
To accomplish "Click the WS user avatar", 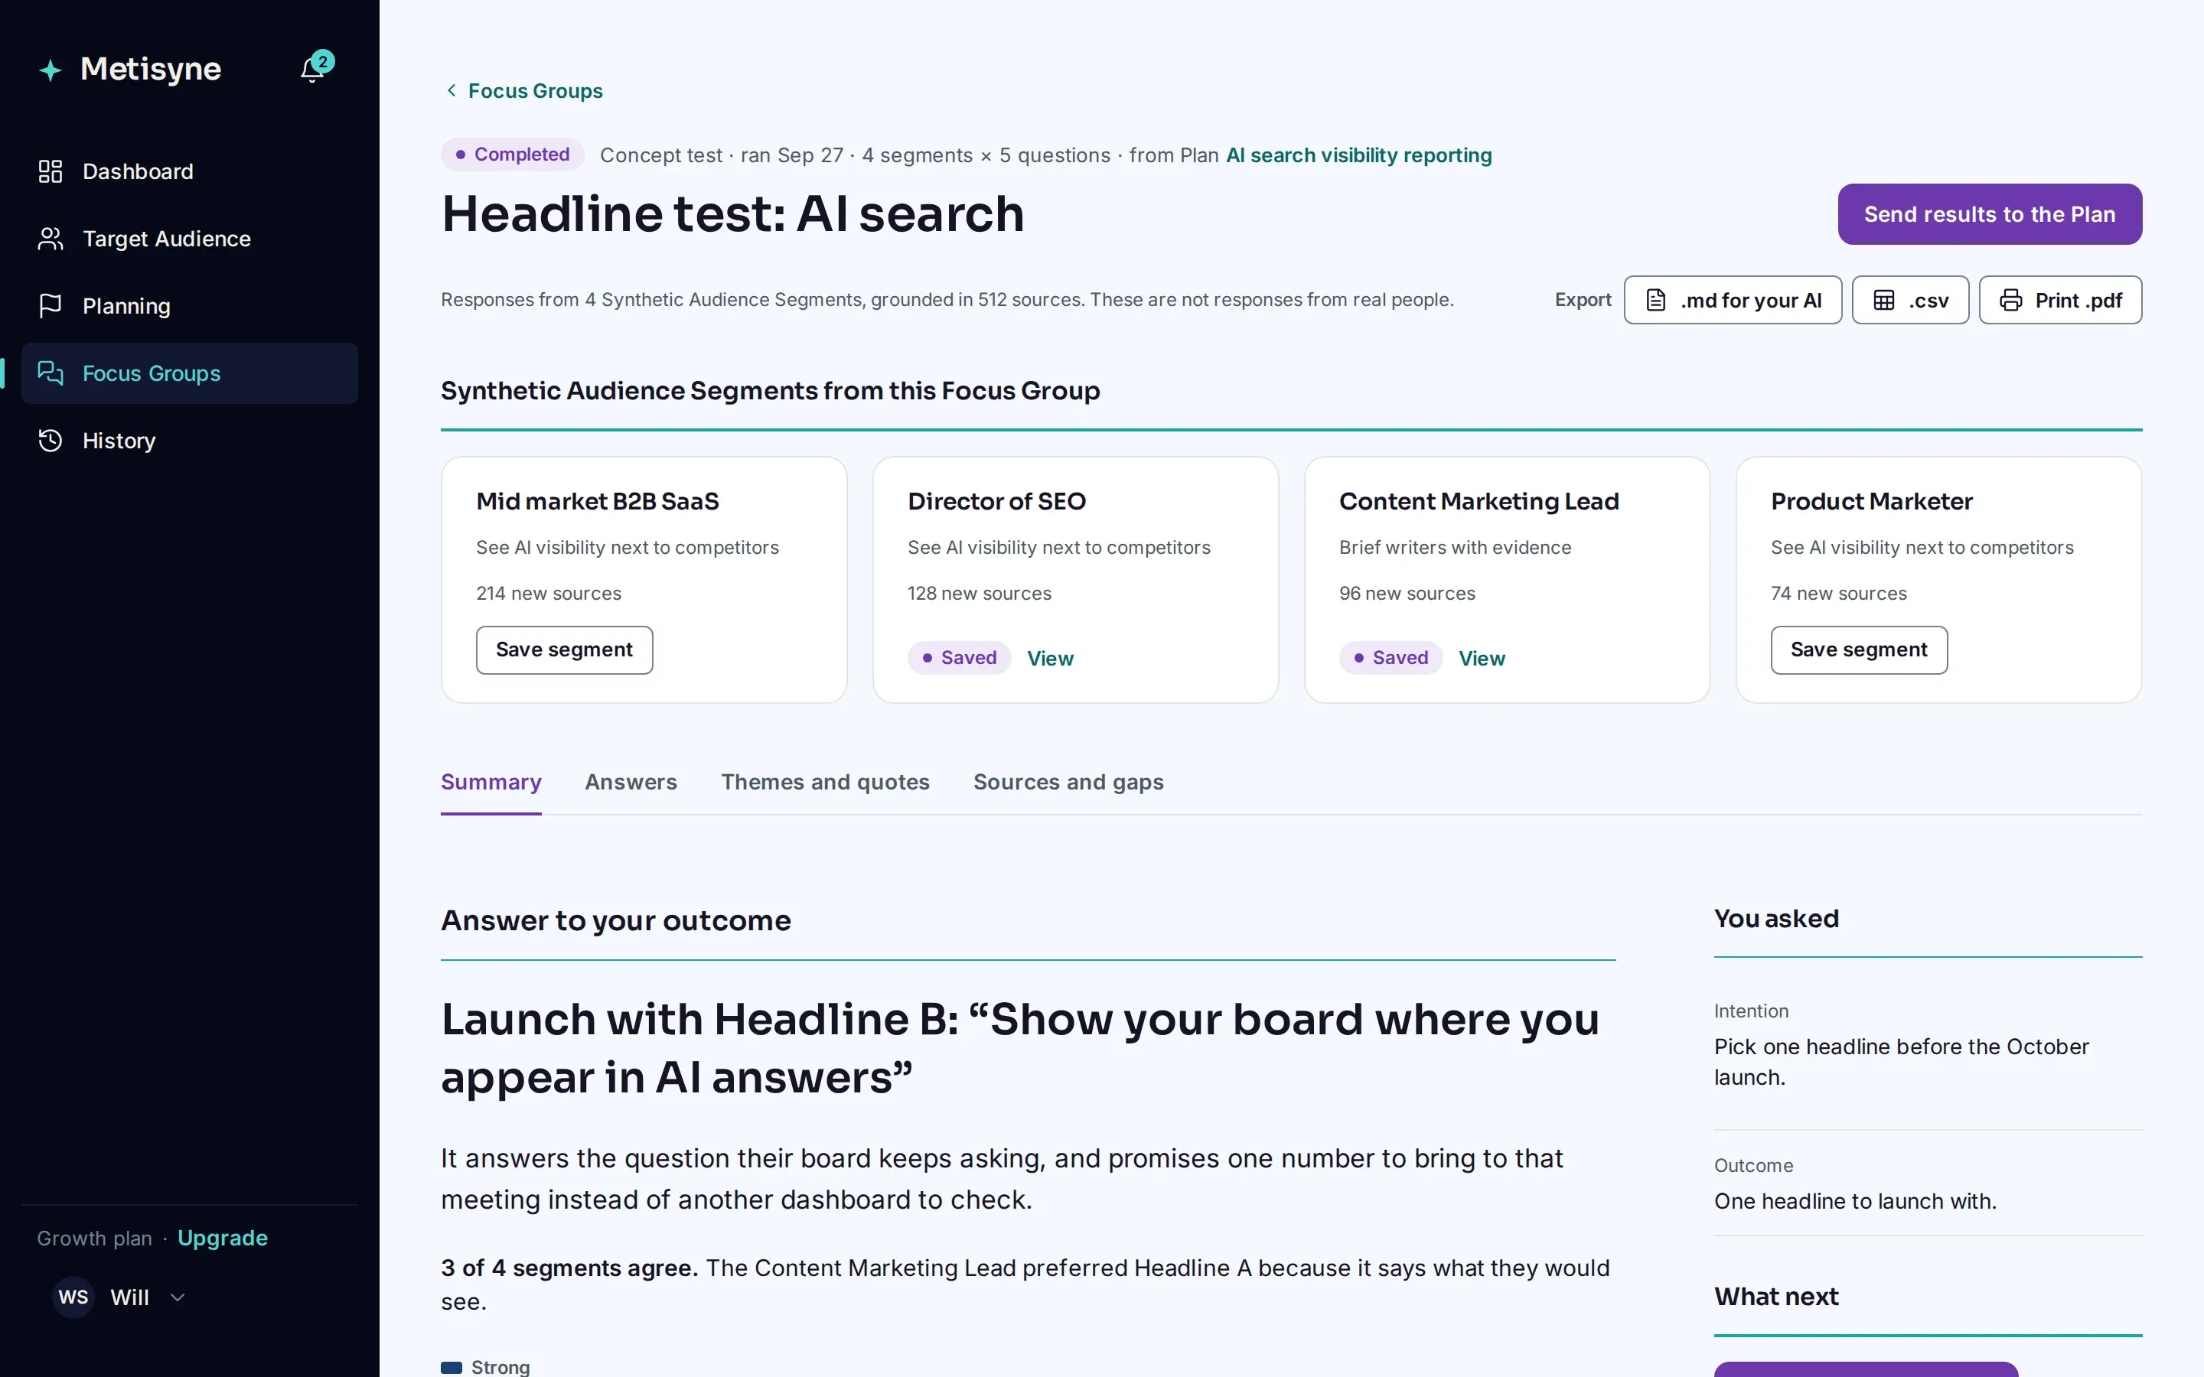I will (73, 1297).
